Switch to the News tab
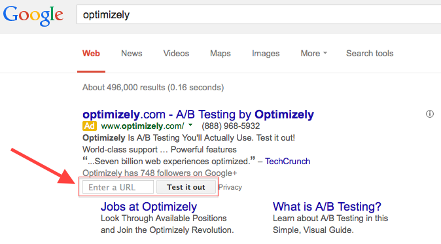Screen dimensions: 441x244 click(x=132, y=54)
